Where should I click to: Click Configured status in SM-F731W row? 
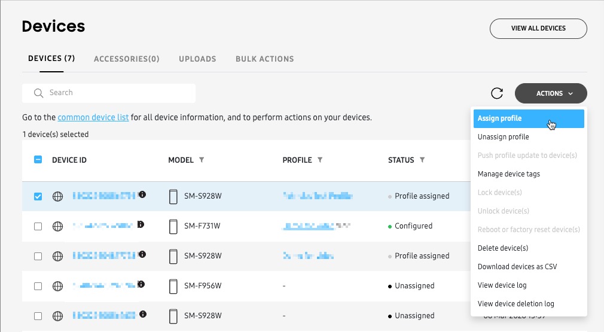[413, 226]
